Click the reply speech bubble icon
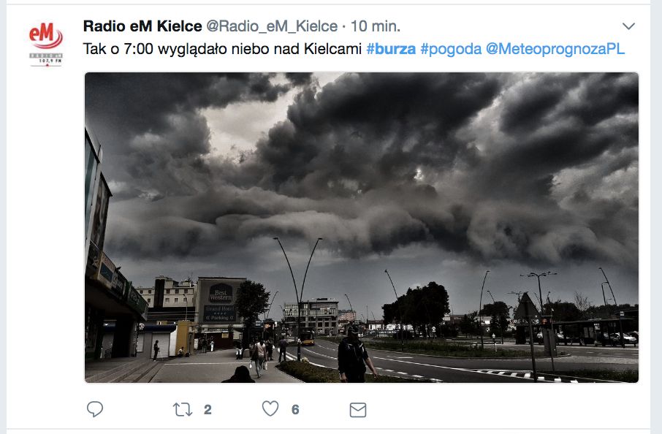Screen dimensions: 662x434 (94, 409)
